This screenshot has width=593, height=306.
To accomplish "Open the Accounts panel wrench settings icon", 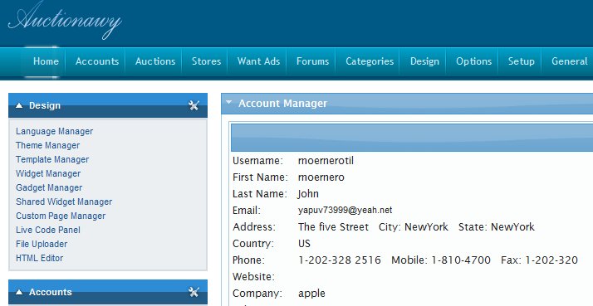I will pyautogui.click(x=194, y=292).
